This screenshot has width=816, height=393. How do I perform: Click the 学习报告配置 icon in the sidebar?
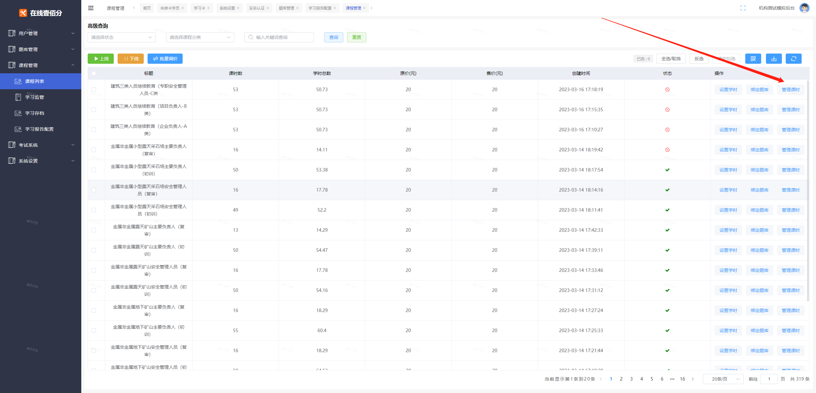pyautogui.click(x=18, y=129)
